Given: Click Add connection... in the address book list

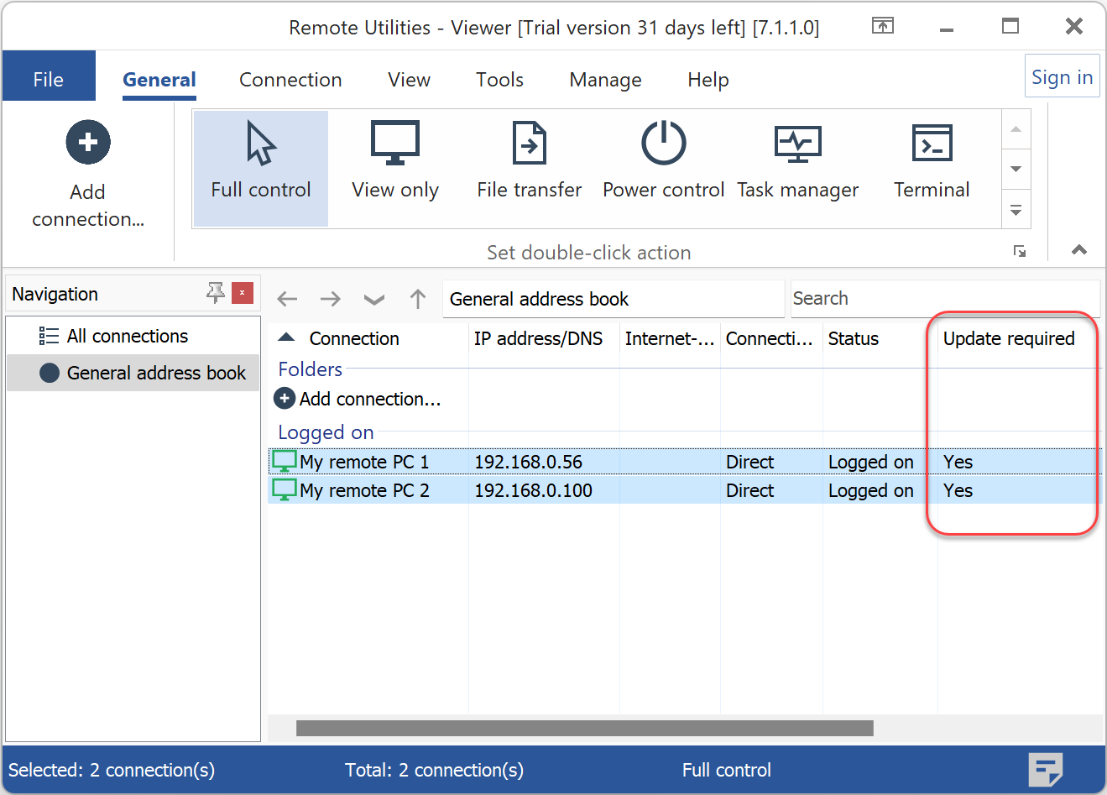Looking at the screenshot, I should click(369, 399).
